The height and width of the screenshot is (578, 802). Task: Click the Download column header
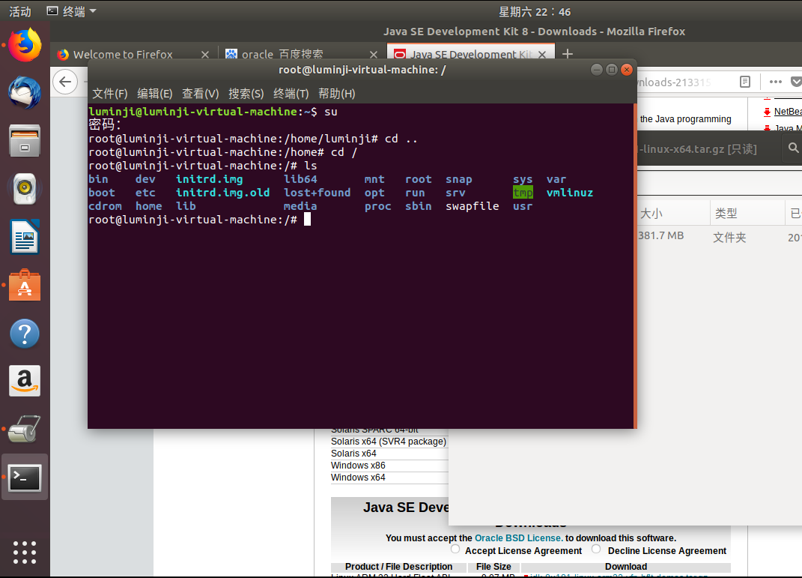pyautogui.click(x=626, y=567)
